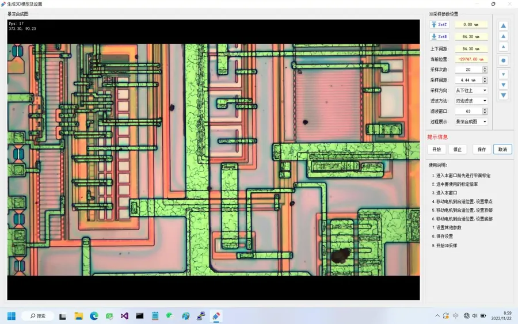Click instruction line 1 进入本窗口前先进行平面标定
The width and height of the screenshot is (518, 324).
coord(461,176)
